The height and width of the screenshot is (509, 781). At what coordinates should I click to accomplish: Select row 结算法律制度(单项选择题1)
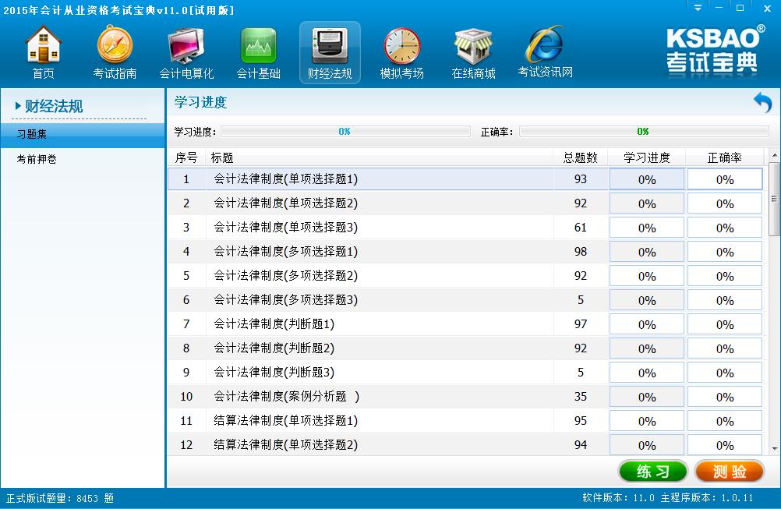(x=285, y=421)
